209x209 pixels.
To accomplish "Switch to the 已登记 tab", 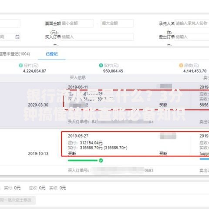I will [x=52, y=54].
